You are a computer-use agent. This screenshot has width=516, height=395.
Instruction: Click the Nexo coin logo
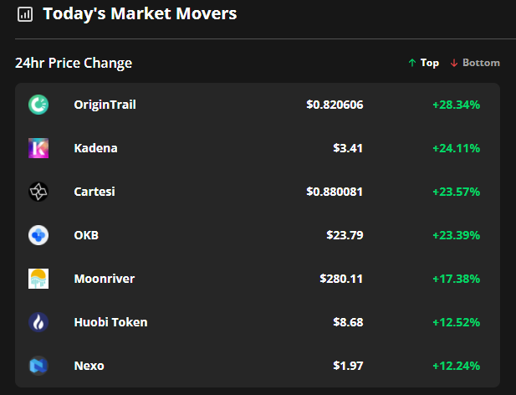[x=38, y=366]
